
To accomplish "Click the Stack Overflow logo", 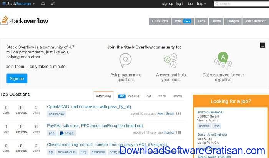I will [x=24, y=20].
